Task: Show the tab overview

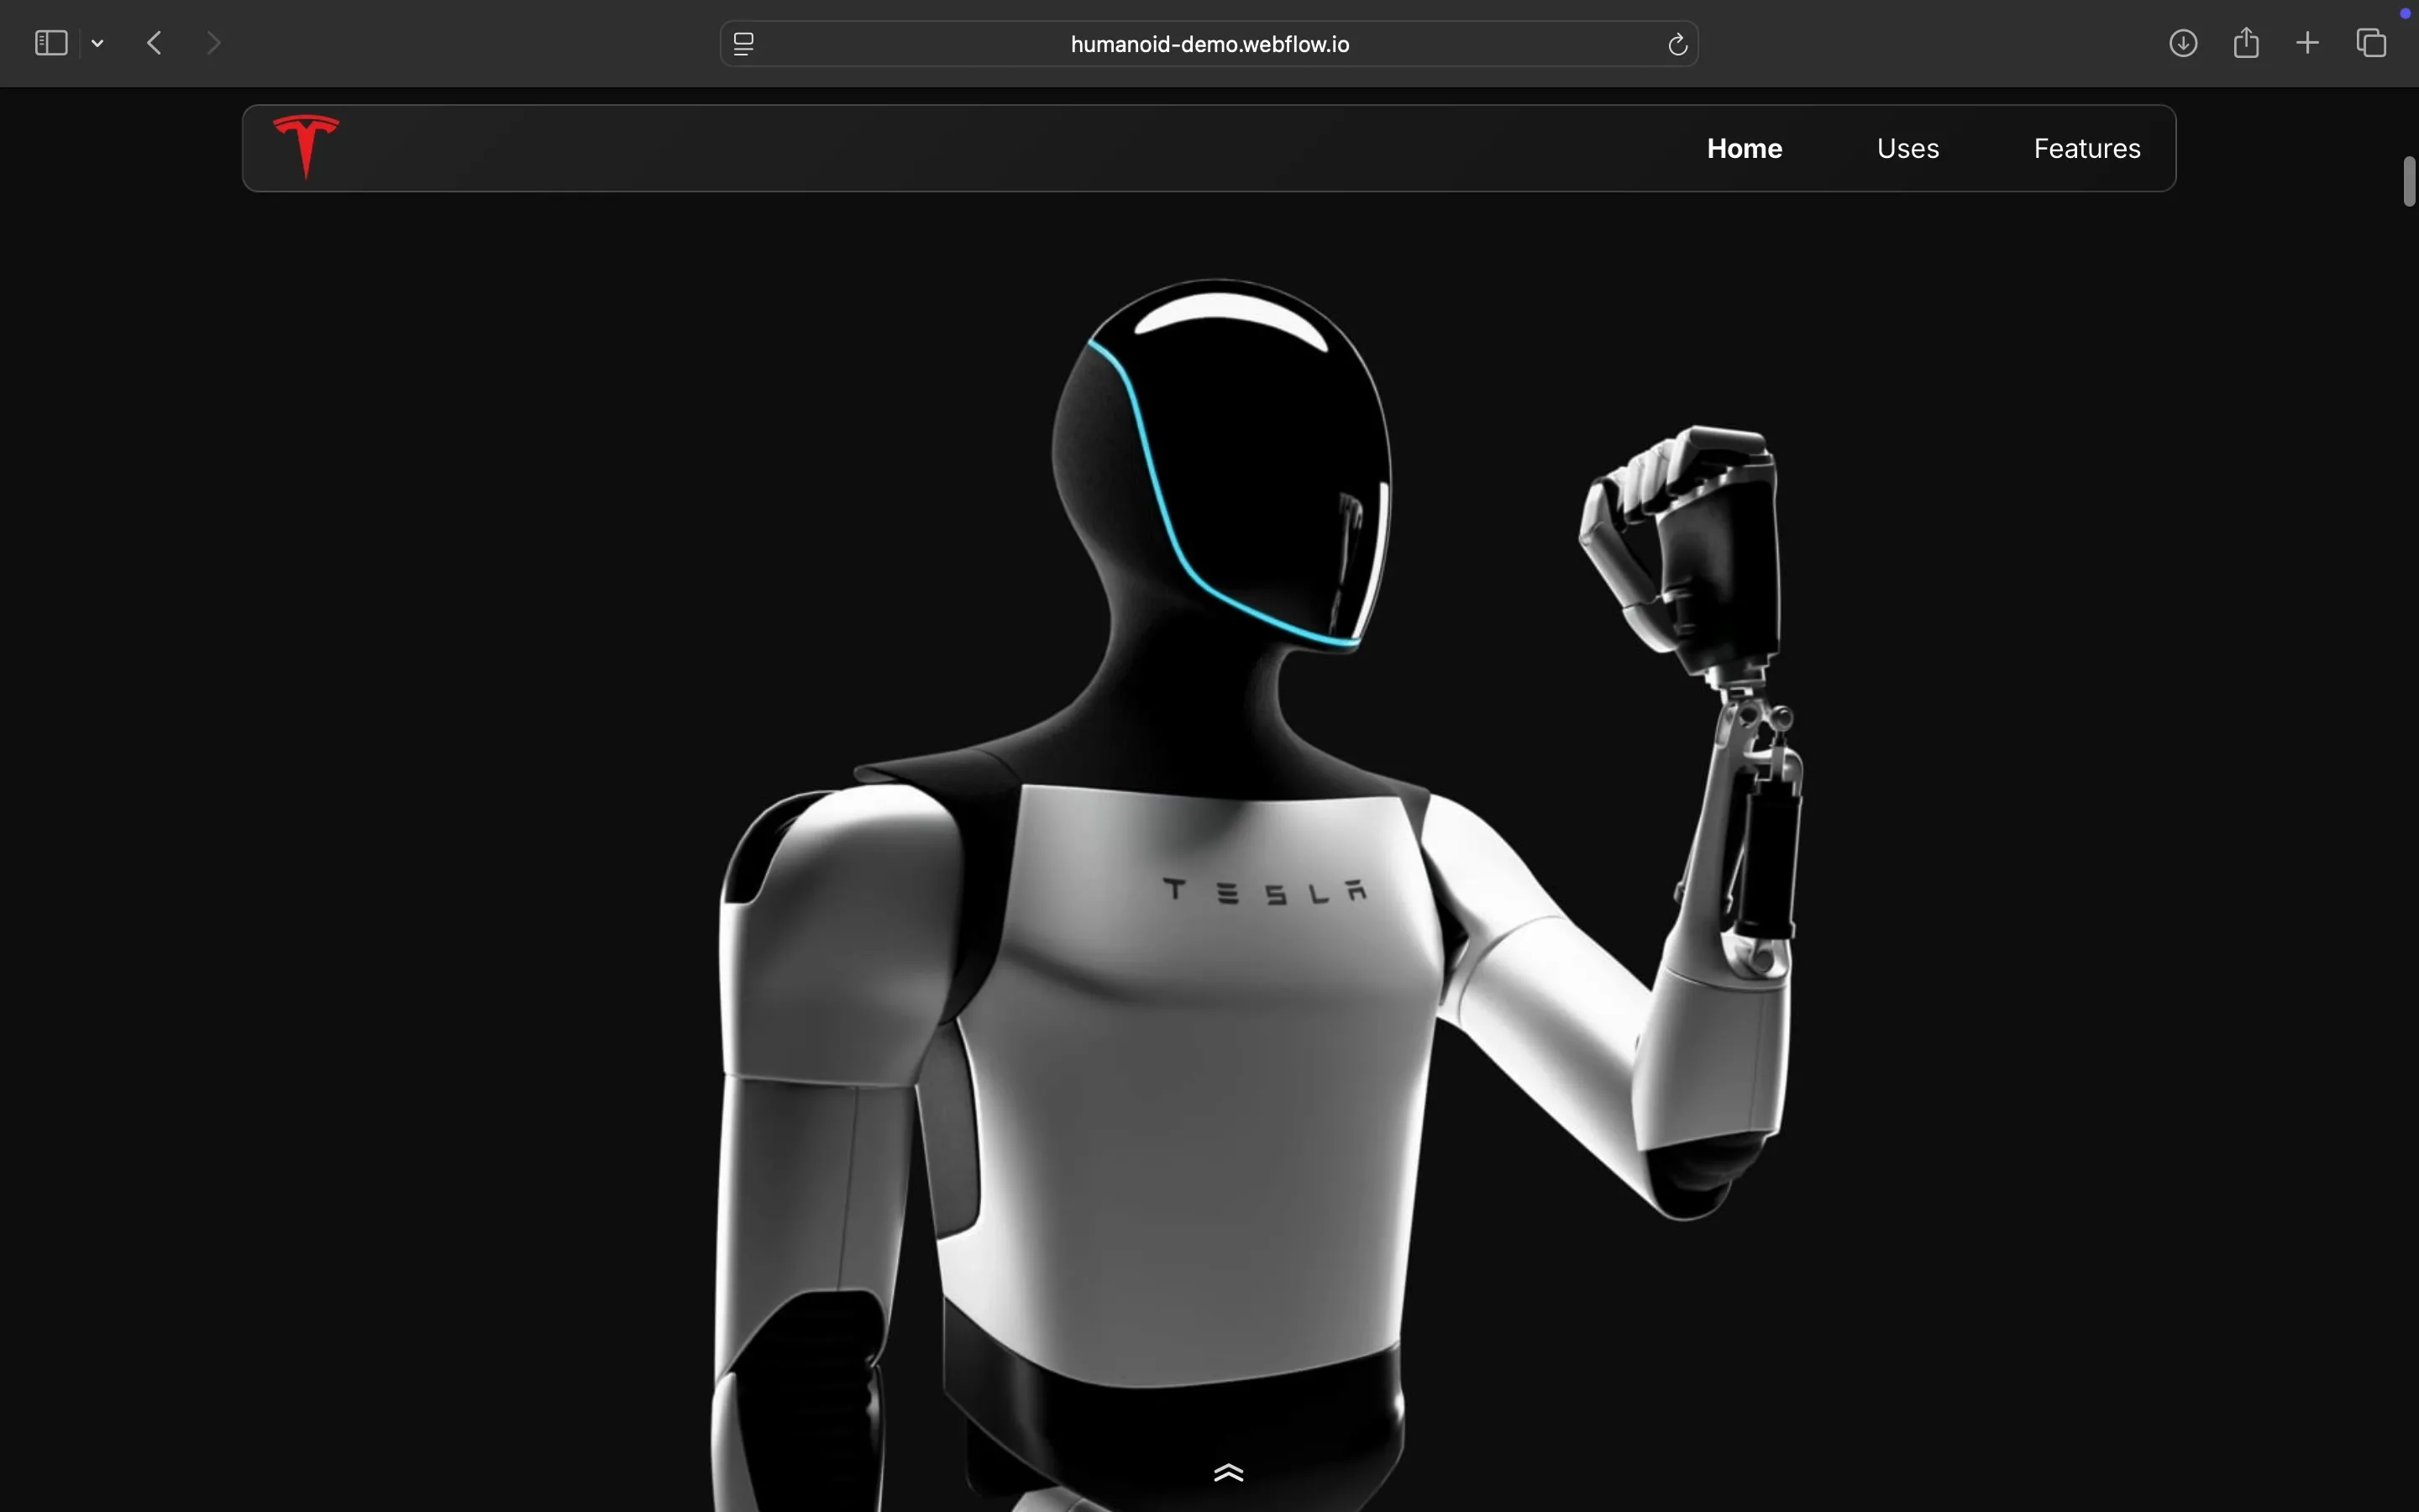Action: pyautogui.click(x=2372, y=43)
